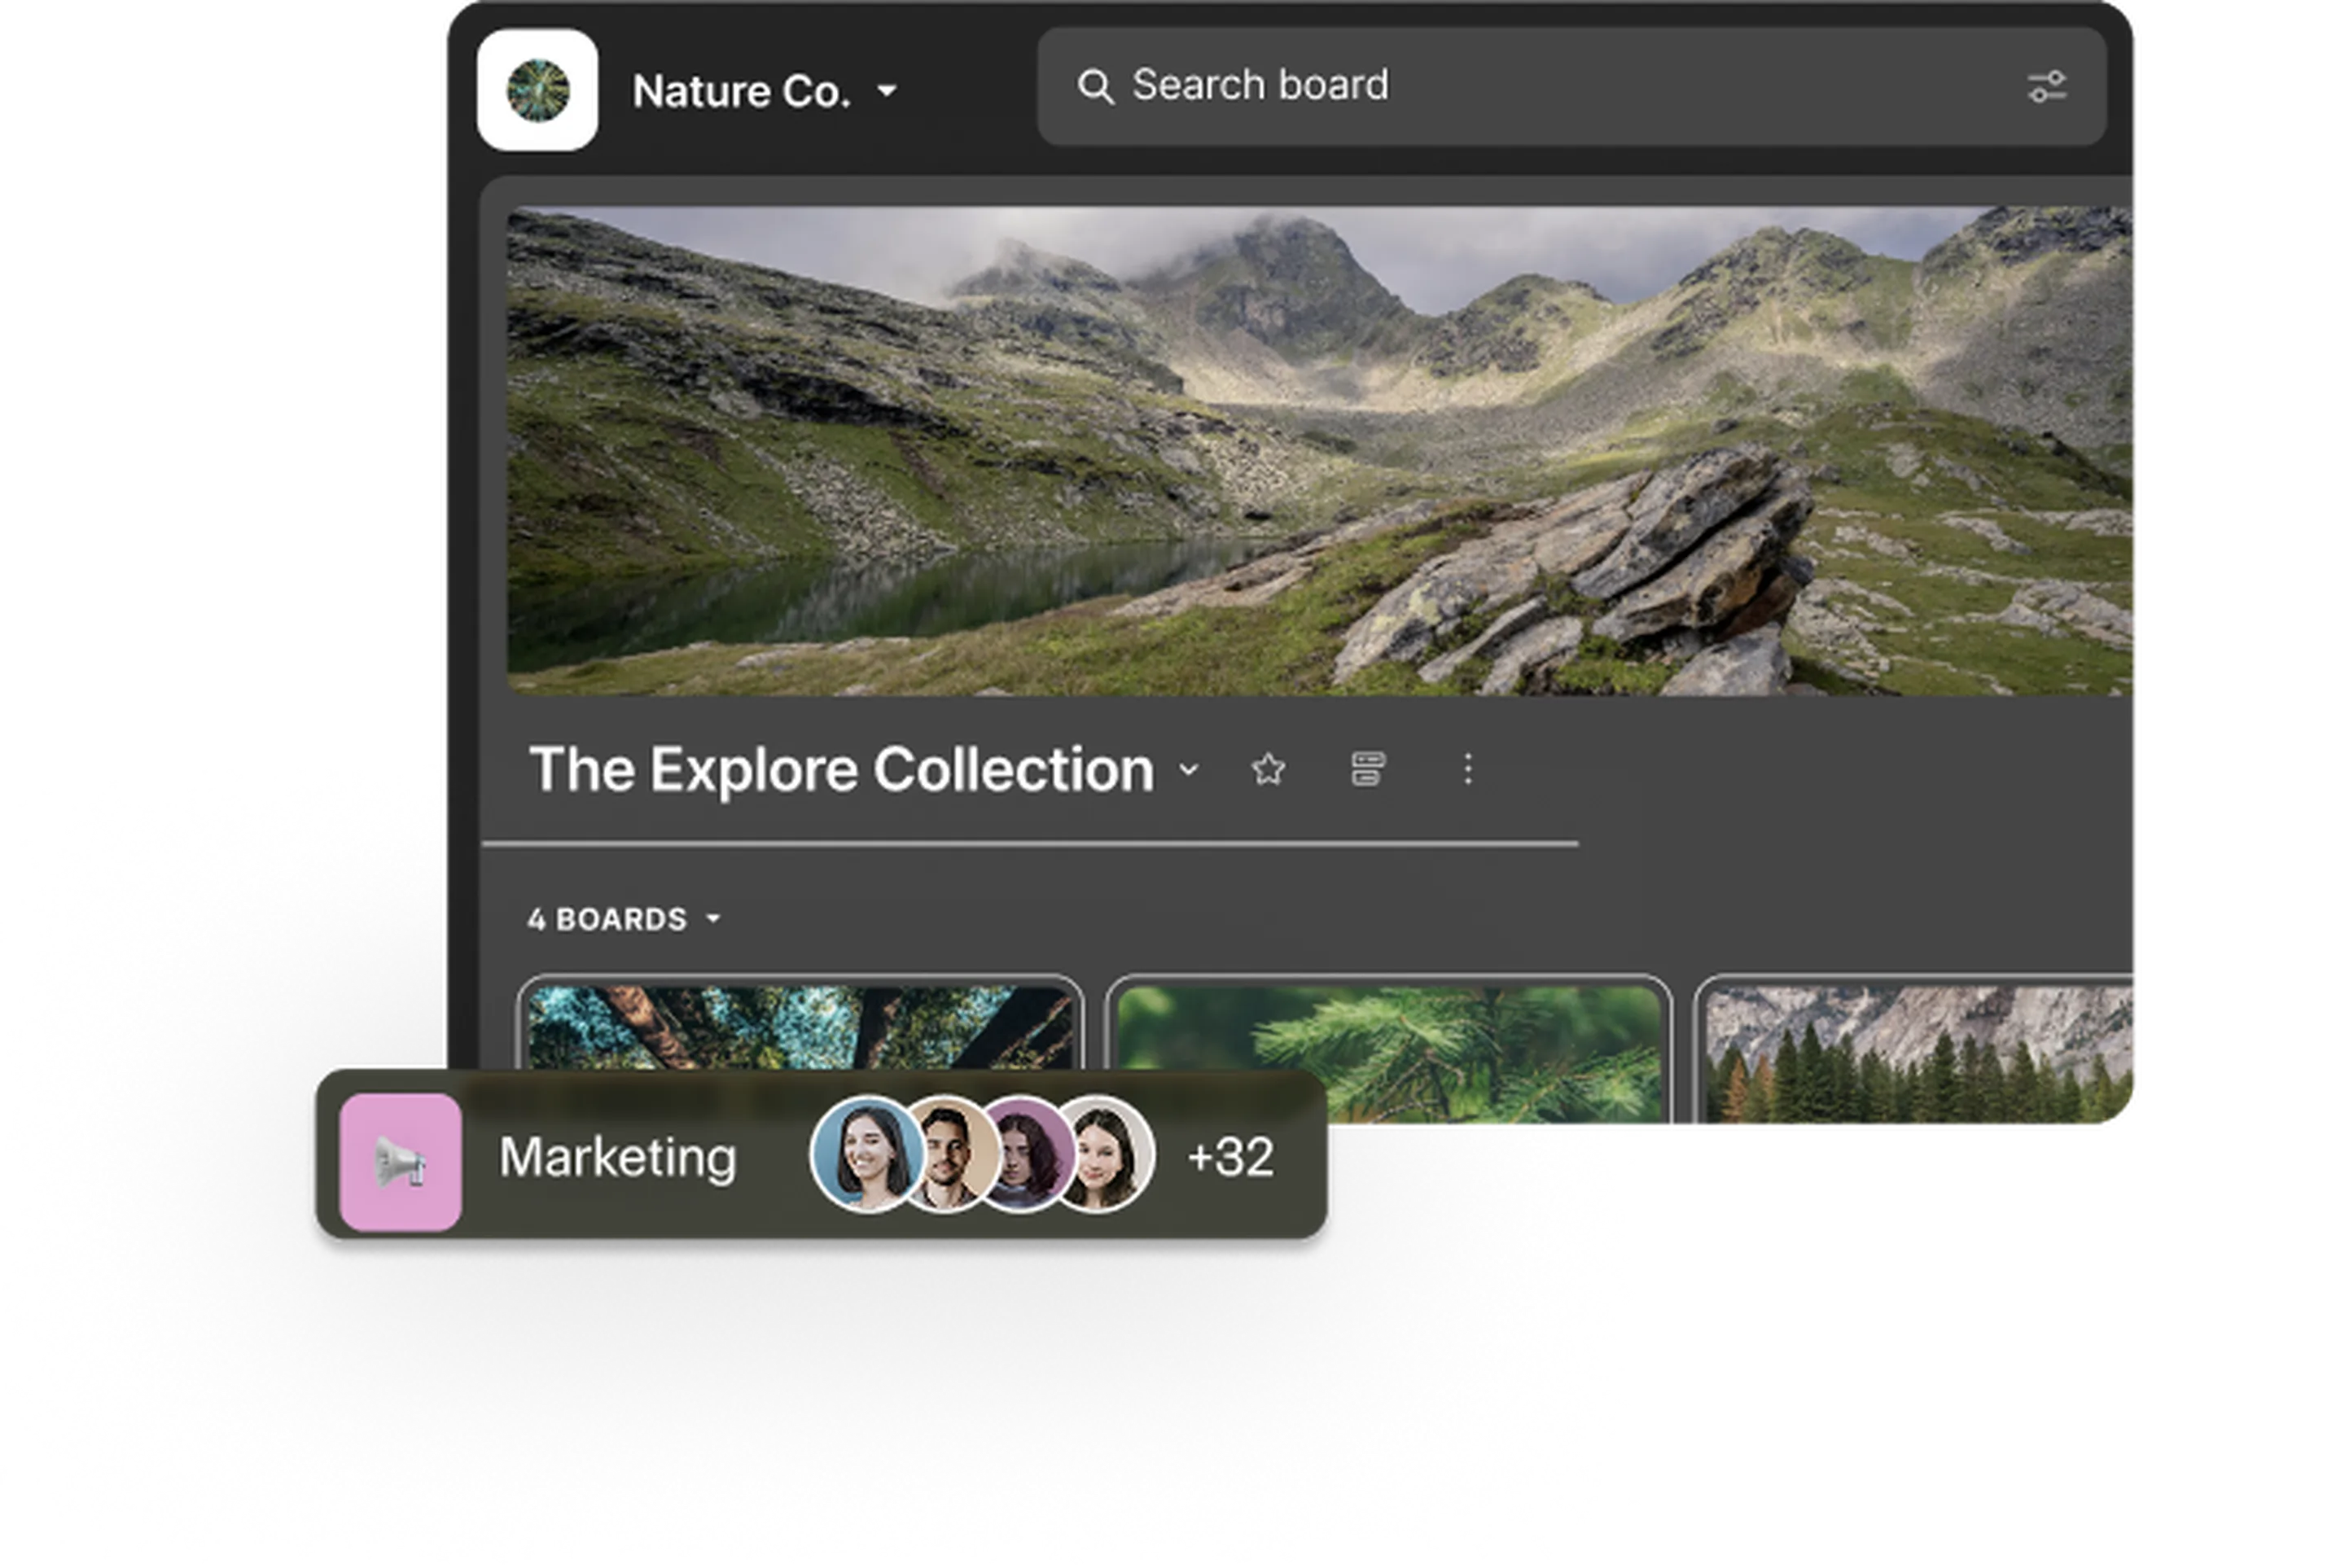2345x1568 pixels.
Task: Click the search magnifier icon
Action: pyautogui.click(x=1094, y=87)
